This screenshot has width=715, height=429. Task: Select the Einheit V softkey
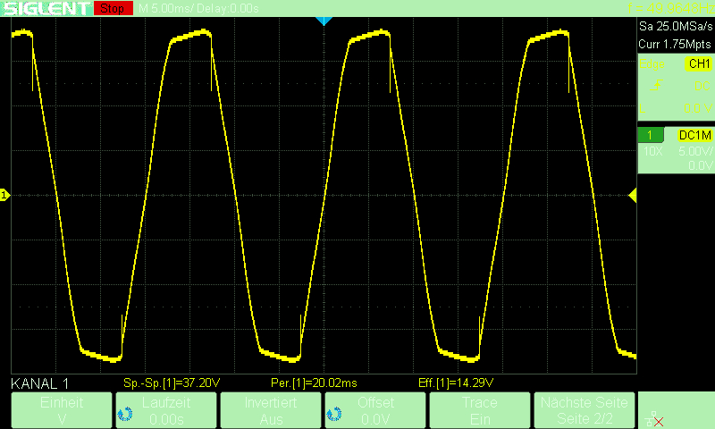pos(62,410)
